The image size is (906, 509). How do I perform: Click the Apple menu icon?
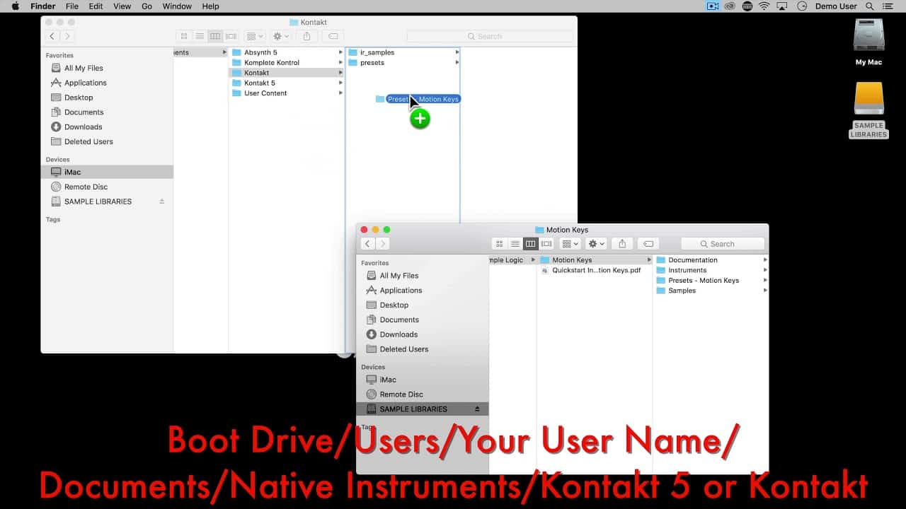tap(15, 6)
